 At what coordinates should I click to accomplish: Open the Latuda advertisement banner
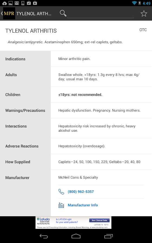click(x=73, y=222)
